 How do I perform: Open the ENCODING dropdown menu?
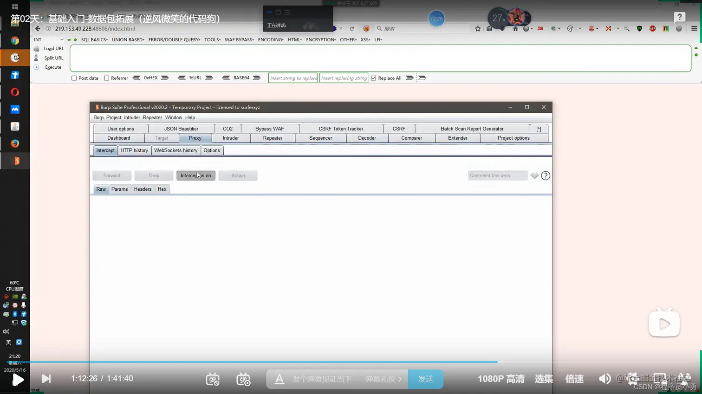coord(271,40)
